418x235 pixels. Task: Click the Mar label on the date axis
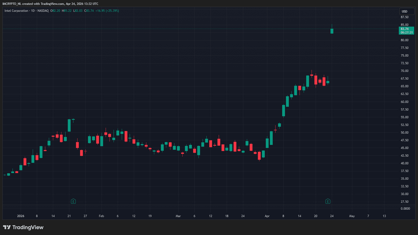pyautogui.click(x=178, y=216)
